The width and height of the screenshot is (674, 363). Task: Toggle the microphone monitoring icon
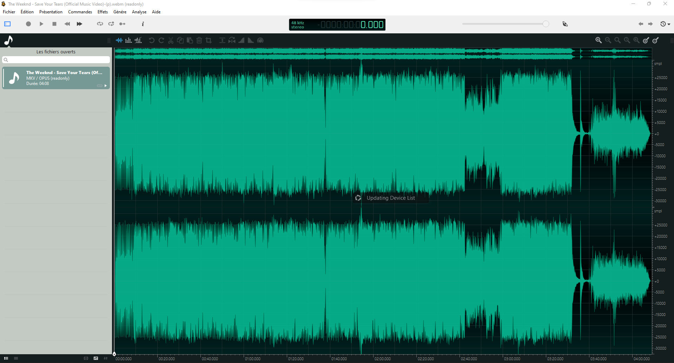pyautogui.click(x=566, y=24)
